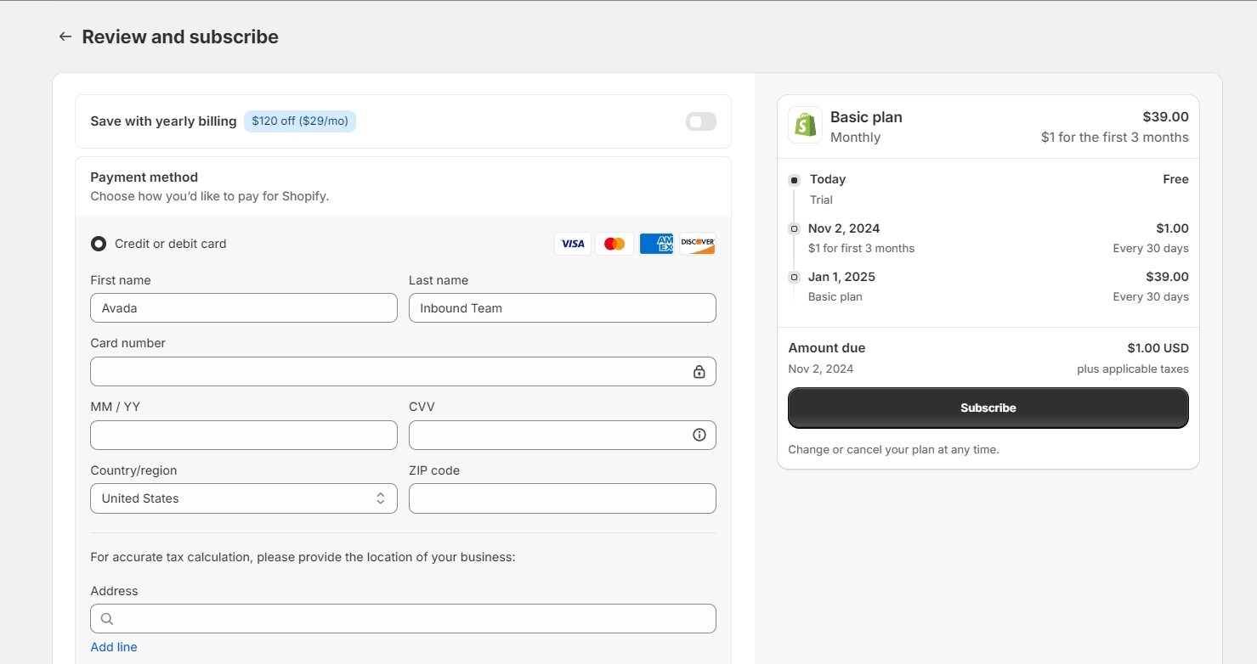Click the back arrow beside Review and subscribe
The height and width of the screenshot is (664, 1257).
click(x=65, y=37)
